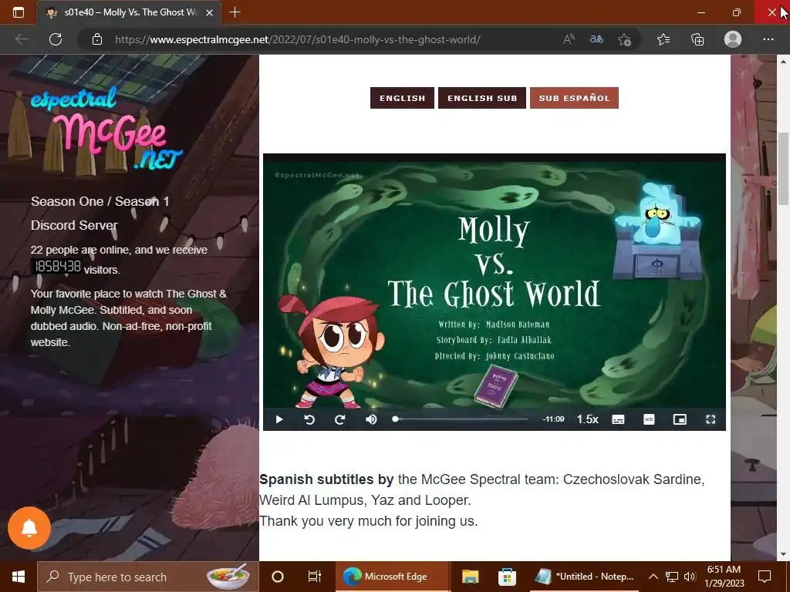
Task: Open the Translate page option
Action: tap(596, 39)
